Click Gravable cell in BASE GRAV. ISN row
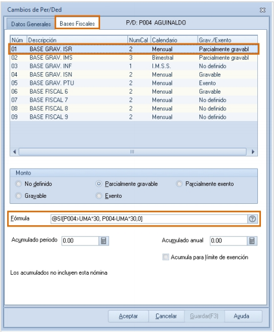Image resolution: width=274 pixels, height=332 pixels. point(210,75)
